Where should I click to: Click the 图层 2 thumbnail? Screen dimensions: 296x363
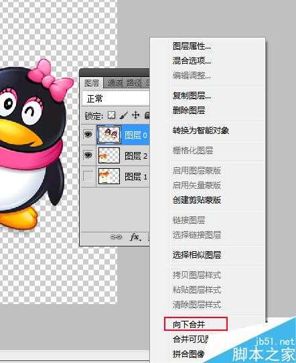click(x=109, y=155)
